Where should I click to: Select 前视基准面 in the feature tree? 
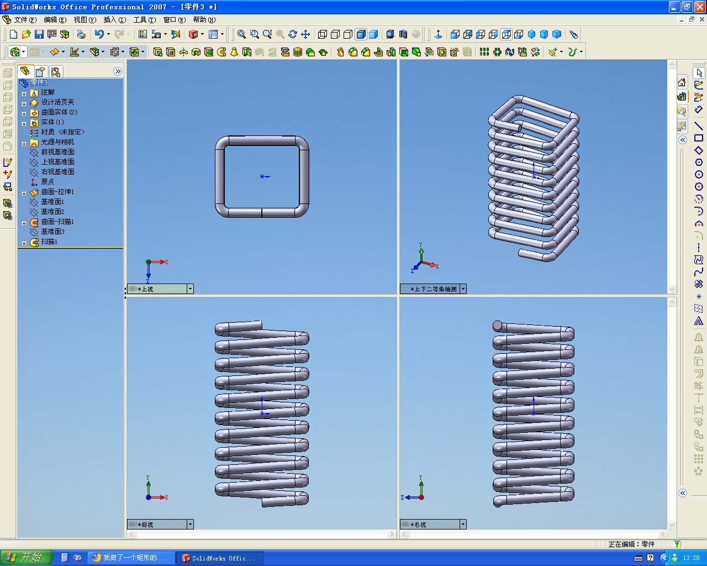tap(57, 152)
